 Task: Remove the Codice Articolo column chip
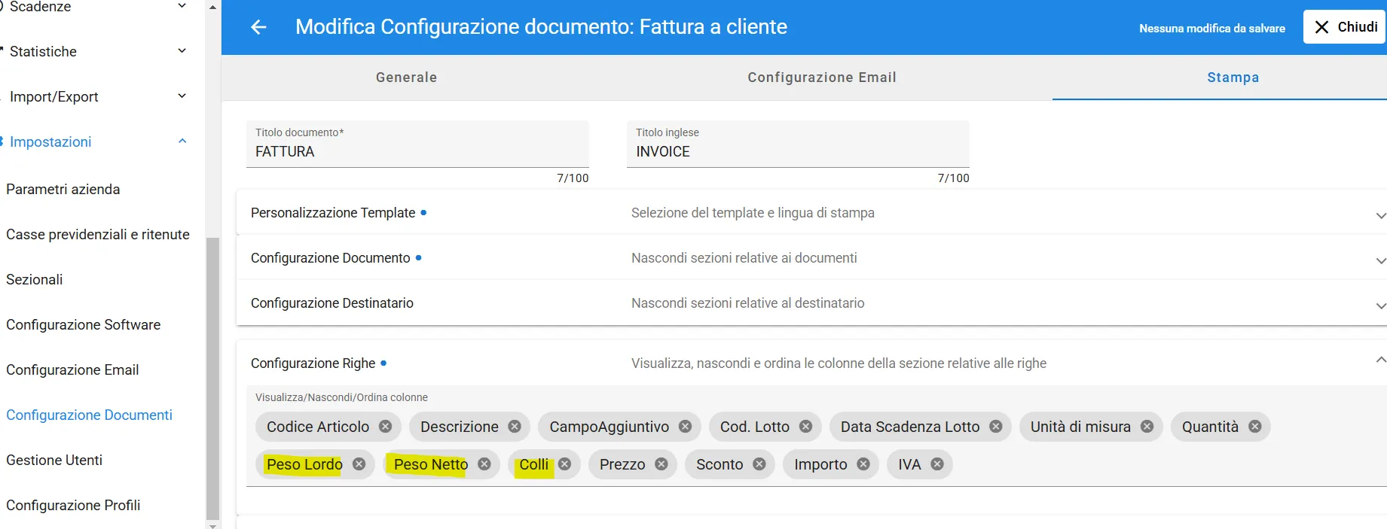(x=386, y=427)
